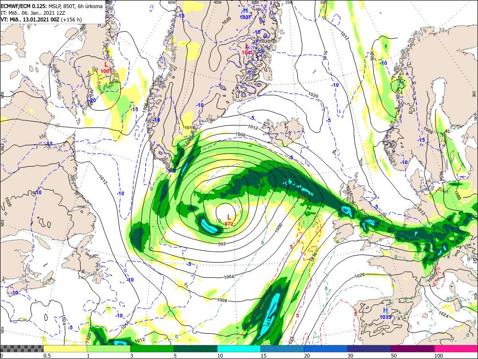Image resolution: width=478 pixels, height=359 pixels.
Task: Select the gray checkered 0–0.5 legend swatch
Action: [x=22, y=348]
